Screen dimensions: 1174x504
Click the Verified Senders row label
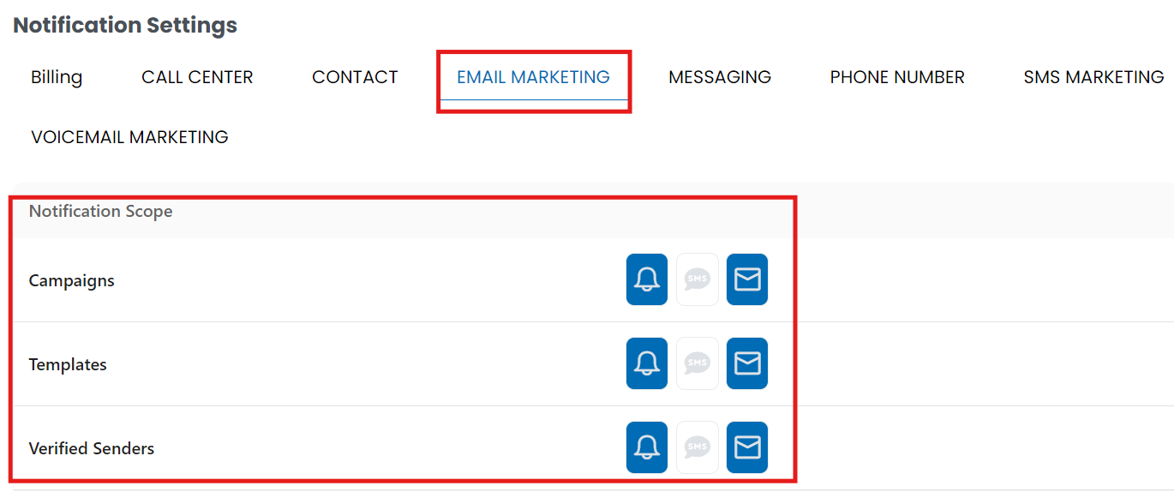(92, 448)
